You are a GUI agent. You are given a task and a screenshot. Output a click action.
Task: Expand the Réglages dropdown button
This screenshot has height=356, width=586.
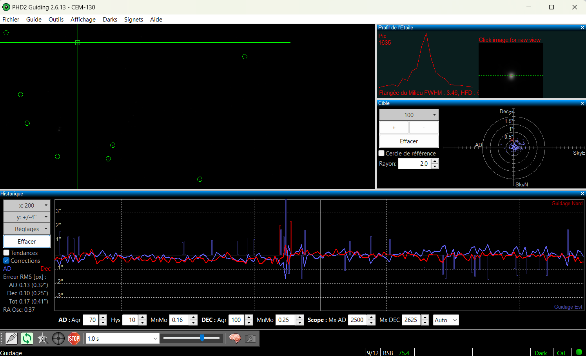click(27, 229)
